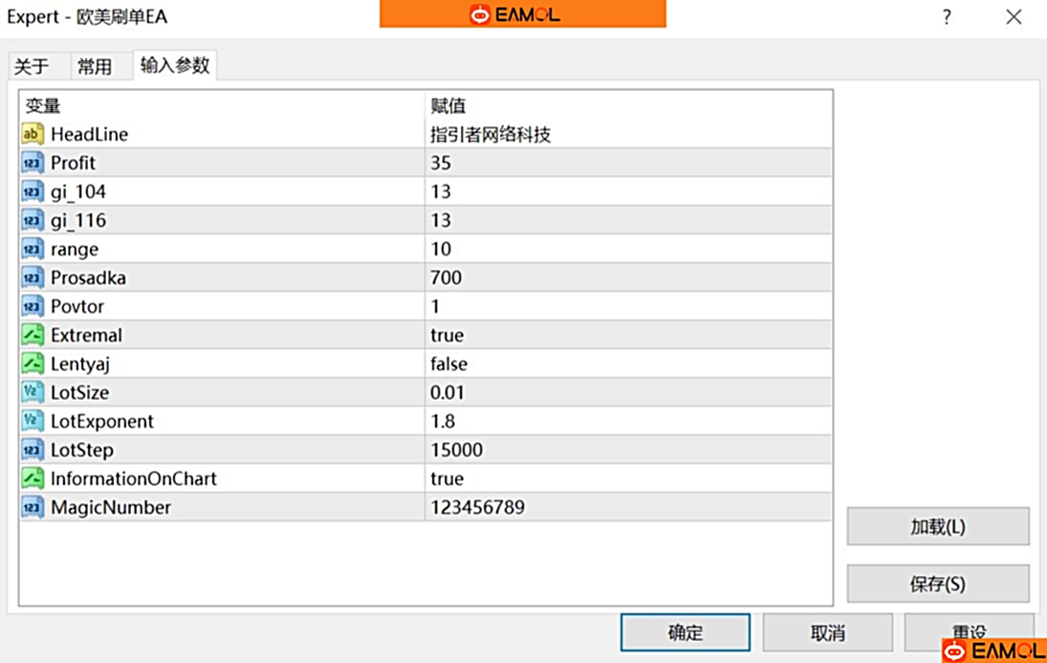Click the string icon beside HeadLine
The image size is (1047, 663).
(x=33, y=135)
